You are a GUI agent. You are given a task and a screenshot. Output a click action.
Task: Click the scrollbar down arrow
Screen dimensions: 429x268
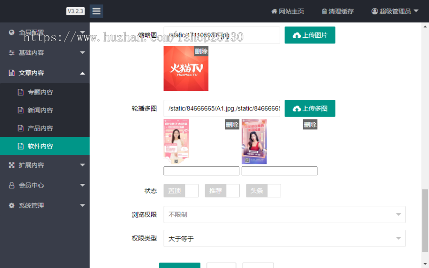(425, 264)
